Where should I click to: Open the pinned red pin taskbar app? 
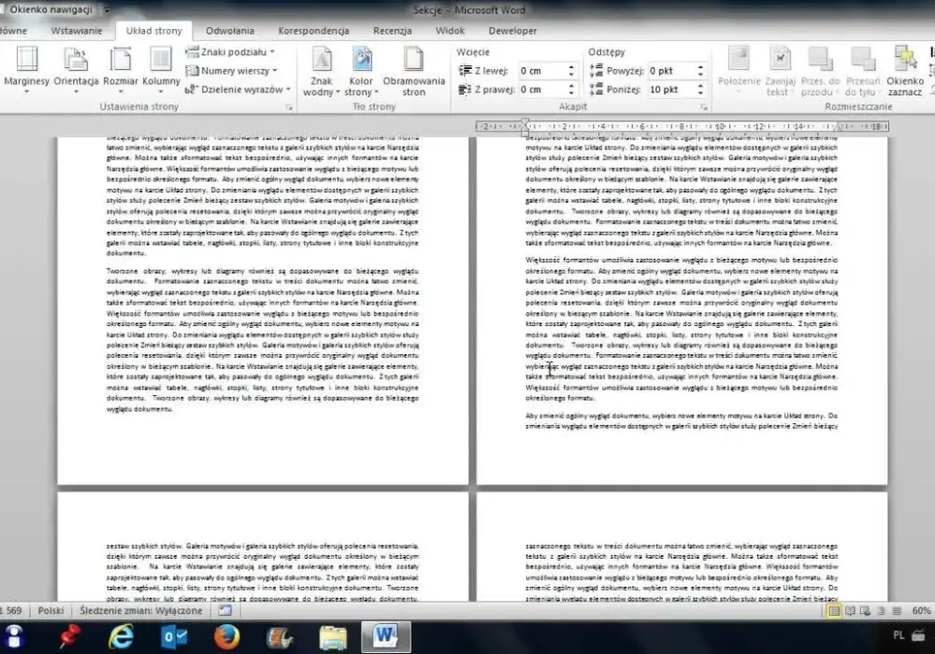click(x=70, y=637)
